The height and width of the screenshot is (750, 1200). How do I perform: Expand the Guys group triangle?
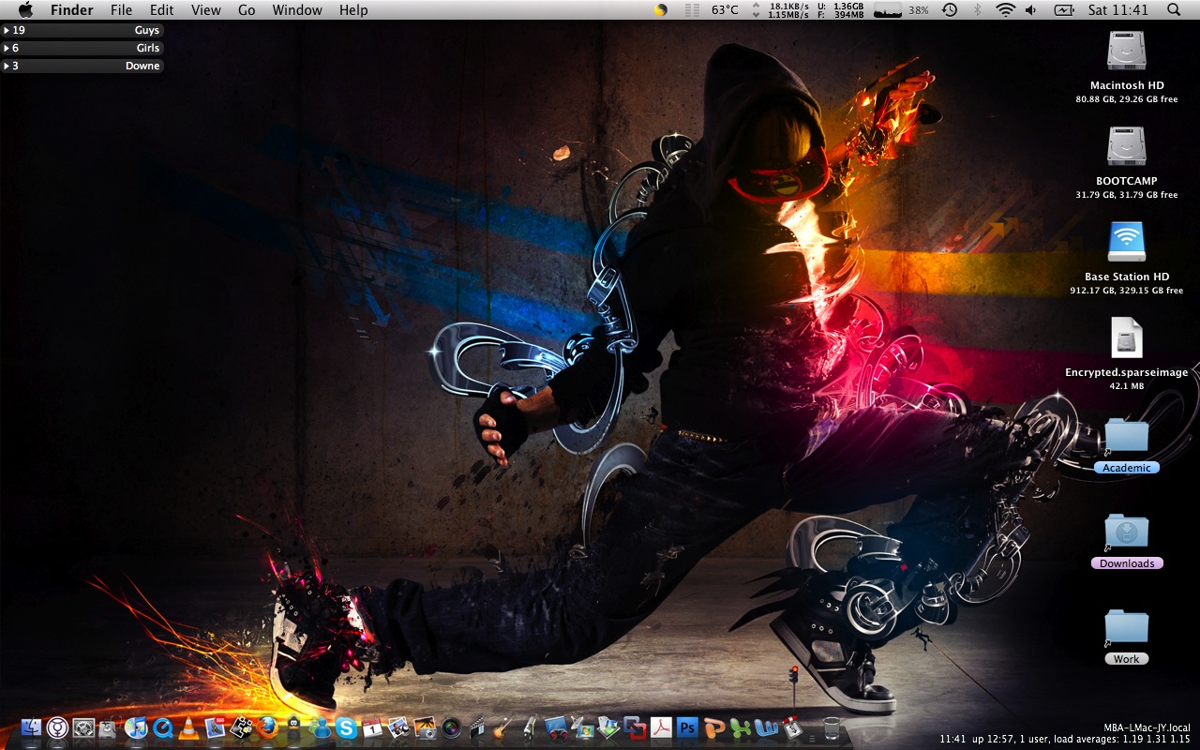7,30
